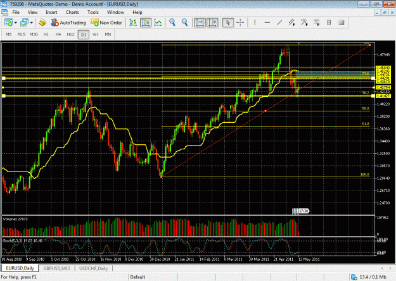Toggle chart auto scroll

tap(200, 23)
